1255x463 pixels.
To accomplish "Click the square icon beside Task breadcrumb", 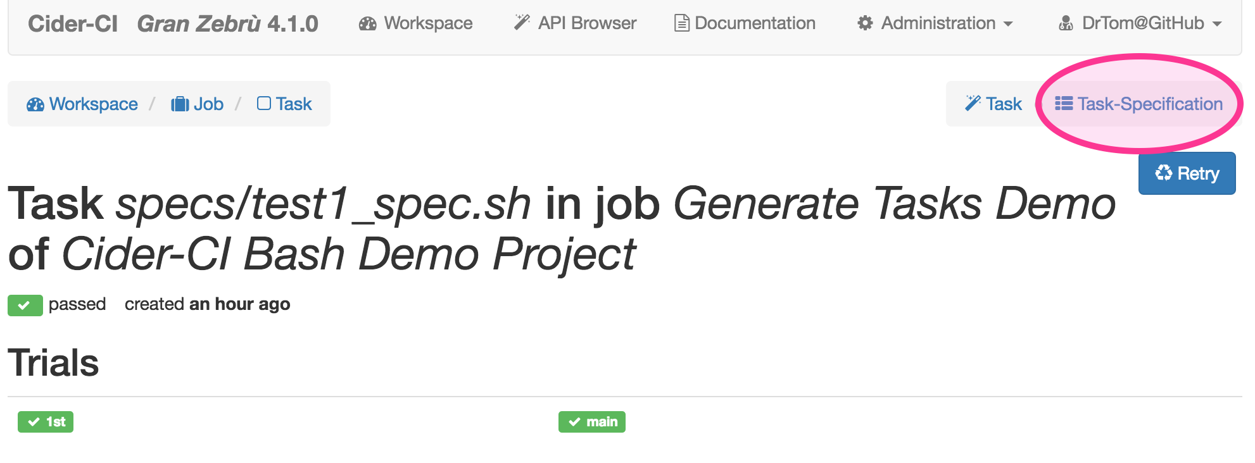I will tap(264, 103).
